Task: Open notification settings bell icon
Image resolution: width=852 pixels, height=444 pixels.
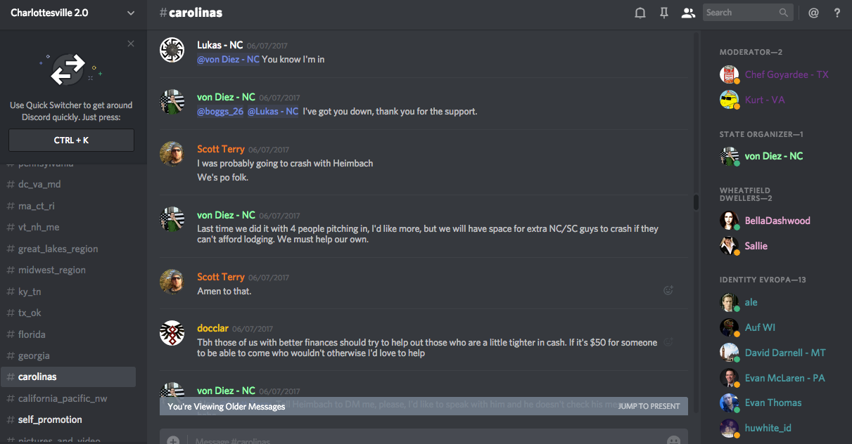Action: tap(640, 13)
